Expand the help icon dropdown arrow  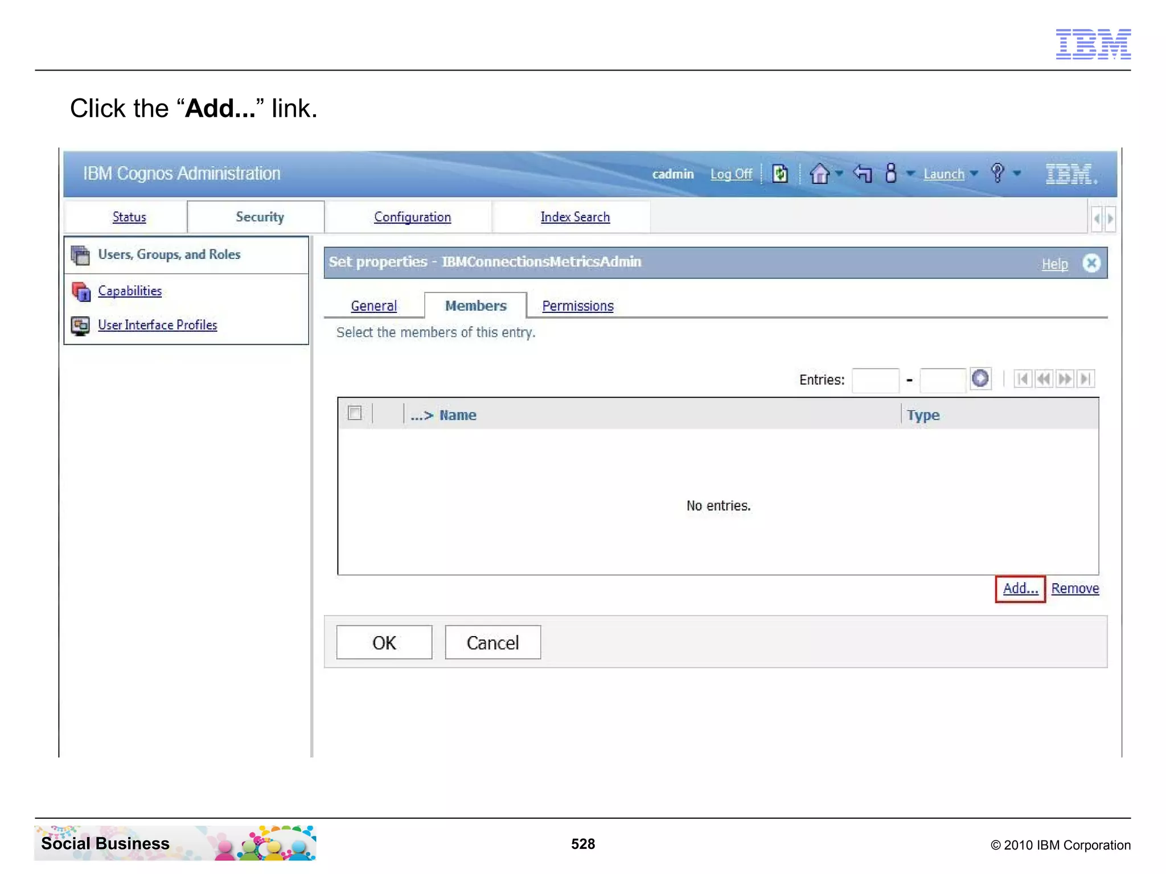1017,174
